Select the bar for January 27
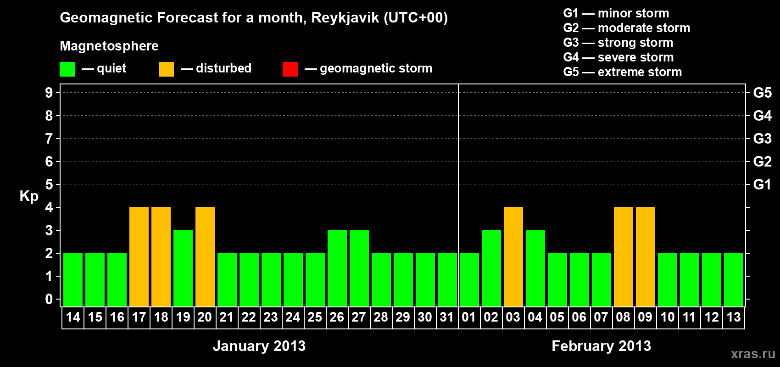Image resolution: width=780 pixels, height=367 pixels. click(x=359, y=268)
